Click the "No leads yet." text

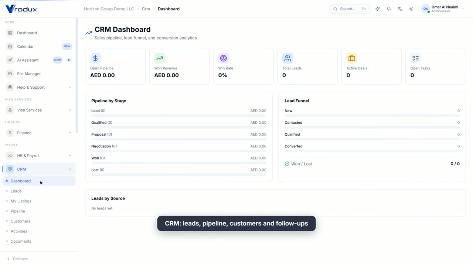(102, 208)
